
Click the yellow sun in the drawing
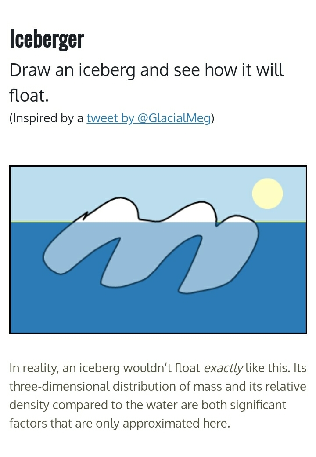coord(267,194)
